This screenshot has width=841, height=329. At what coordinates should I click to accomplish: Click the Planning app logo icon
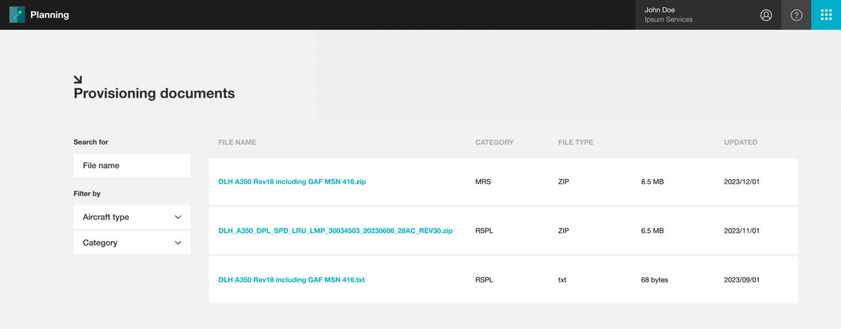point(17,14)
